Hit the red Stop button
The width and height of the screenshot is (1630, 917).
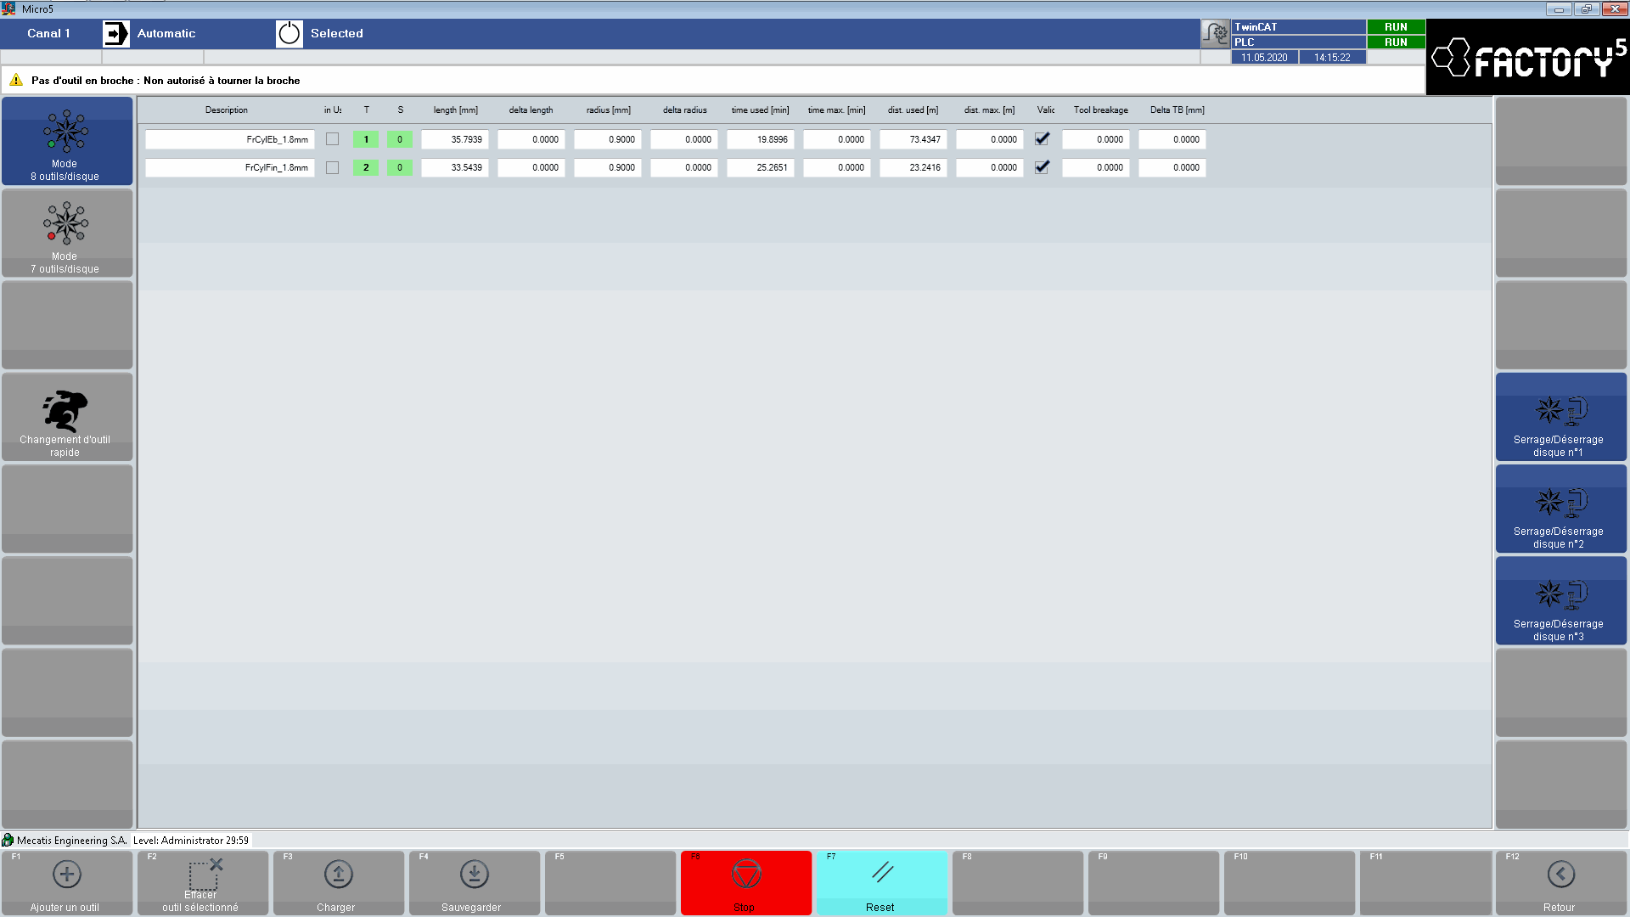(x=746, y=883)
